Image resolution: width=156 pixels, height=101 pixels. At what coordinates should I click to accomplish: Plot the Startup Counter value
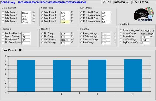3,37
